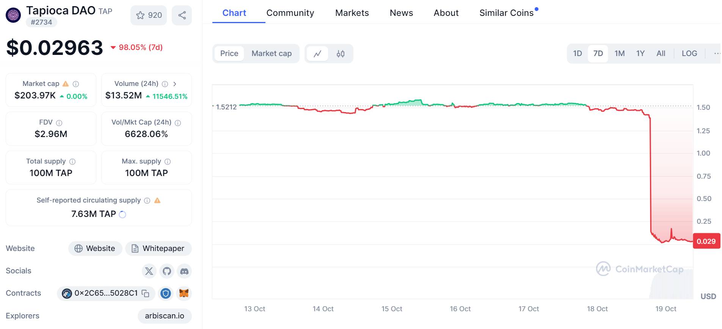Viewport: 722px width, 329px height.
Task: Click circulating supply progress ring
Action: (x=122, y=214)
